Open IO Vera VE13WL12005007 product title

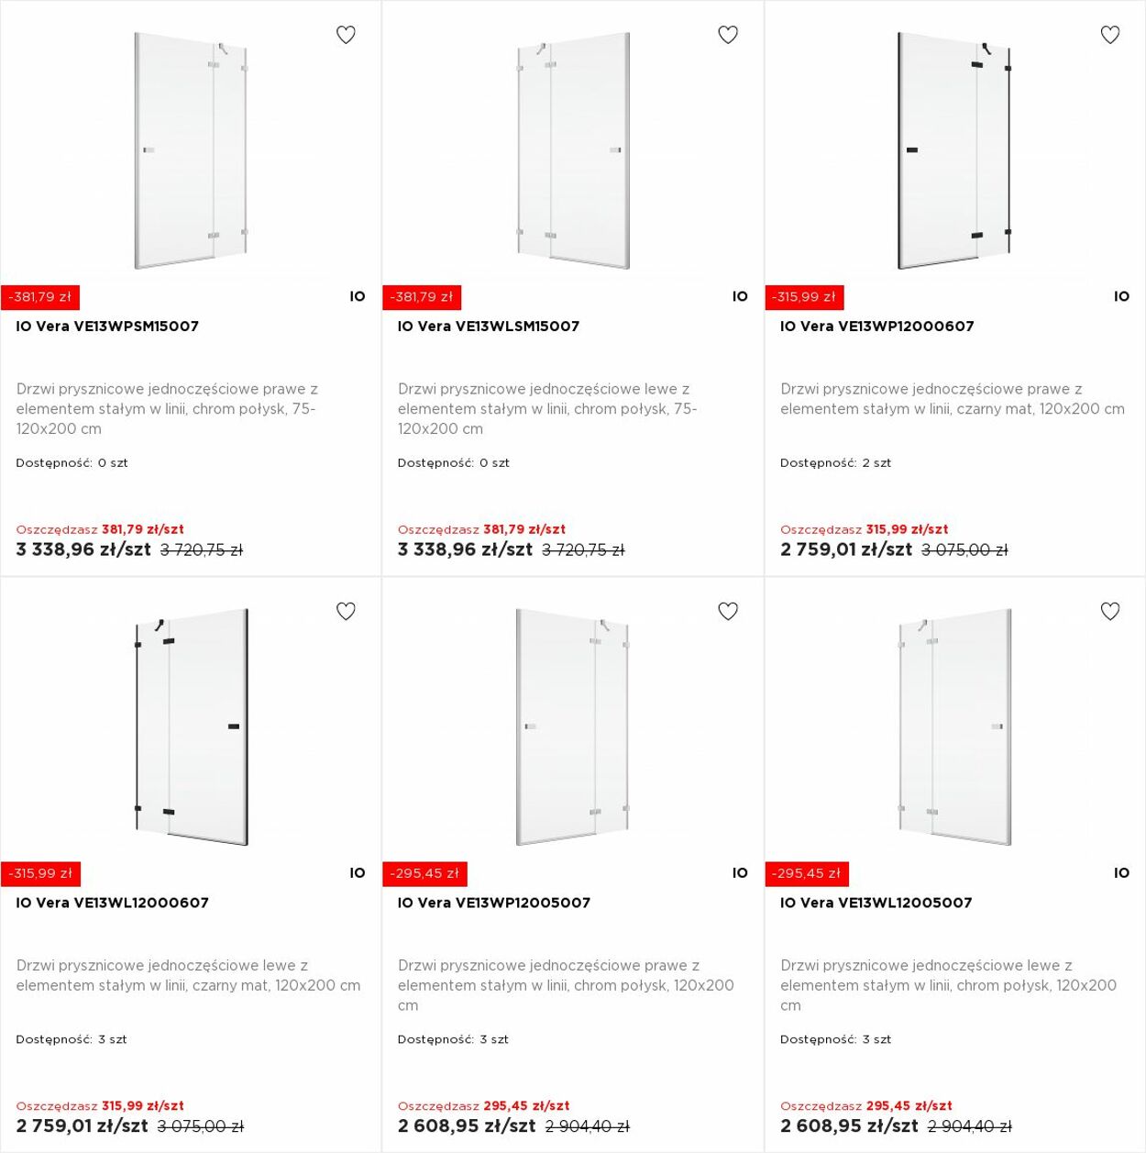[x=876, y=903]
